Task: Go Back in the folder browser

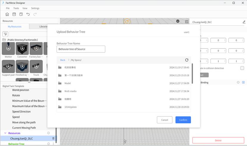Action: (x=63, y=60)
